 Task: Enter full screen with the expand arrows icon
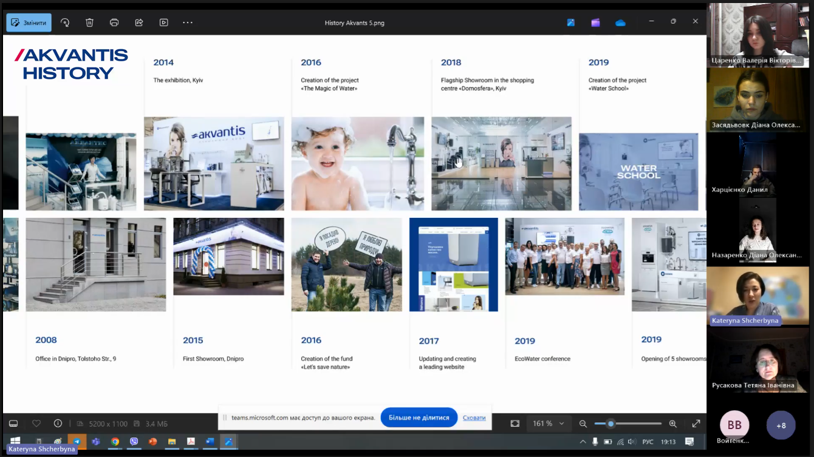(696, 424)
